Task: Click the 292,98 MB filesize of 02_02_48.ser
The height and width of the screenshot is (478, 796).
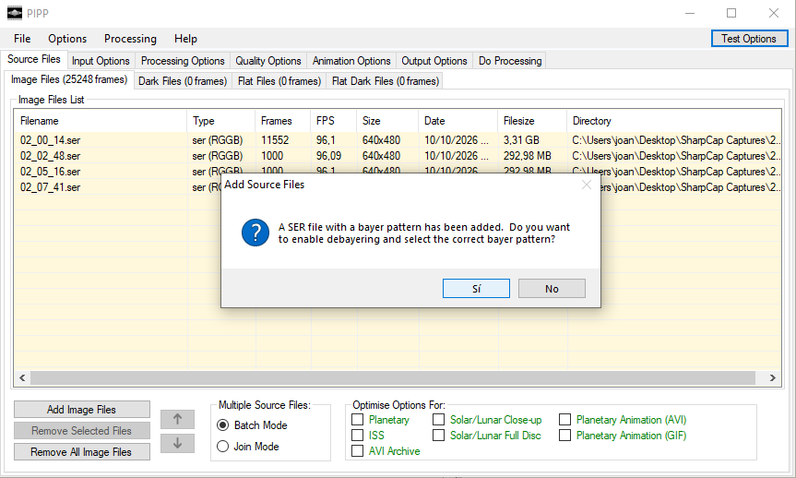Action: click(528, 156)
